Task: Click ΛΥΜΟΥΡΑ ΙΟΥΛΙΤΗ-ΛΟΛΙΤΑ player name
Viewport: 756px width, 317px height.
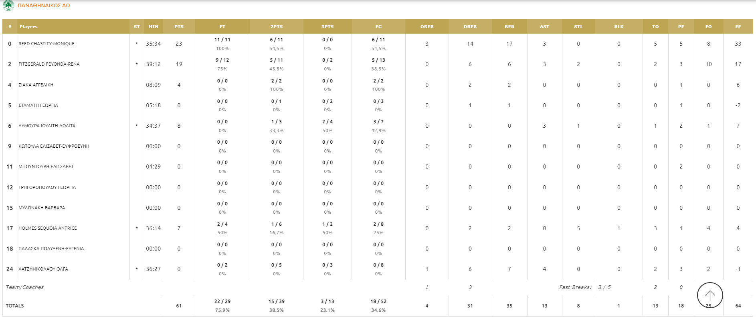Action: click(47, 126)
